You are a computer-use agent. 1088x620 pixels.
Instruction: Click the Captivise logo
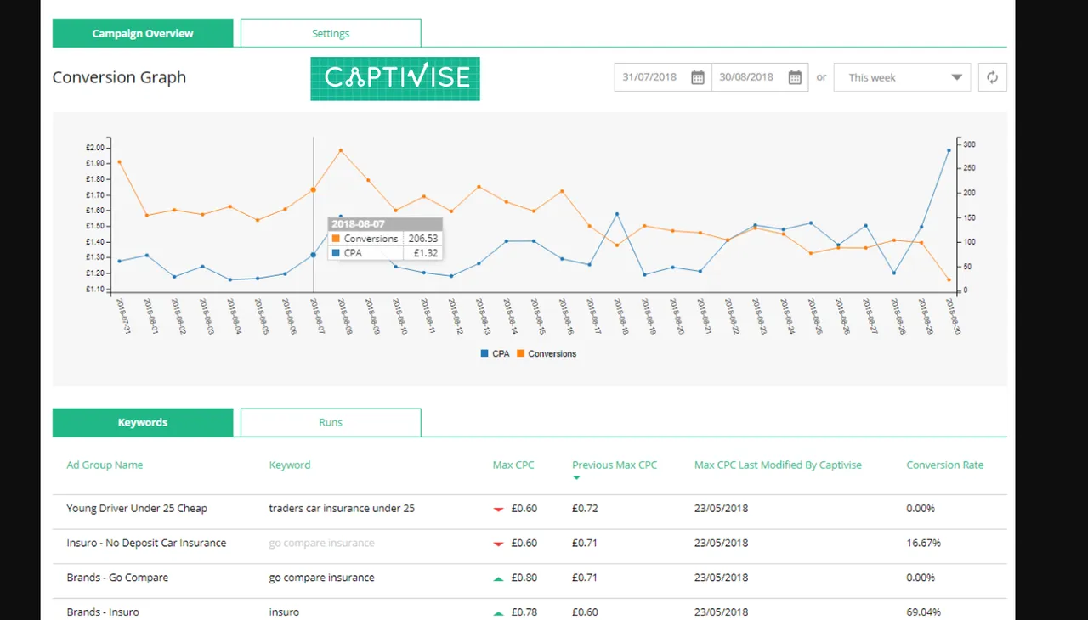(395, 79)
